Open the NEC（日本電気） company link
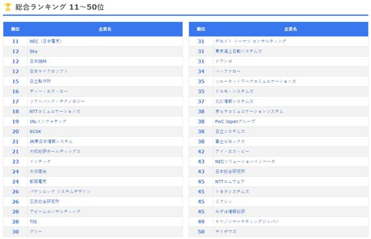The image size is (371, 239). [45, 41]
